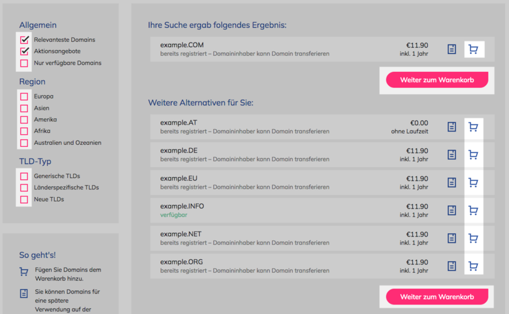This screenshot has width=509, height=314.
Task: Uncheck Relevanteste Domains checkbox
Action: [x=24, y=39]
